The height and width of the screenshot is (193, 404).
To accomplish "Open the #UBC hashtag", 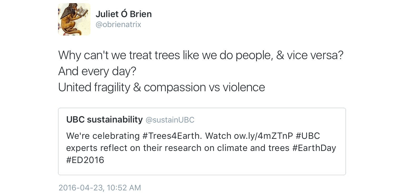I will point(308,136).
